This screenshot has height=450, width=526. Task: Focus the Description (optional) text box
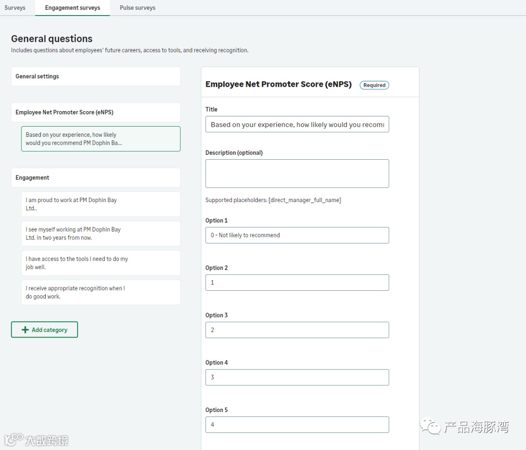(x=297, y=173)
